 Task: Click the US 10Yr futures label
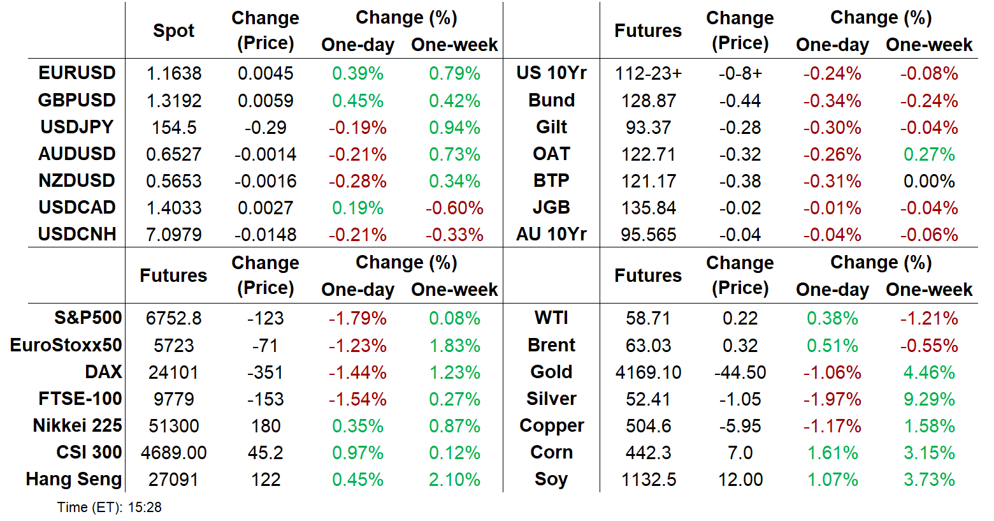pyautogui.click(x=551, y=73)
